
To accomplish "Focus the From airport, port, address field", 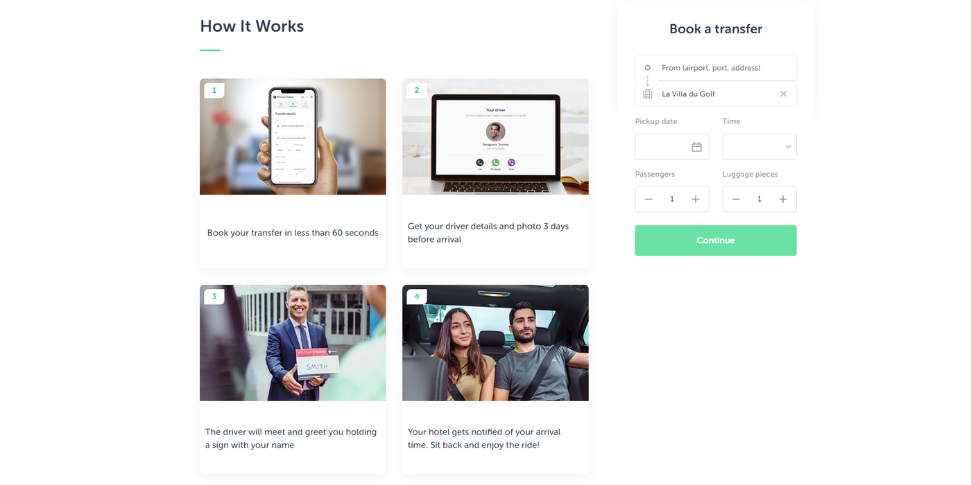I will click(x=716, y=68).
